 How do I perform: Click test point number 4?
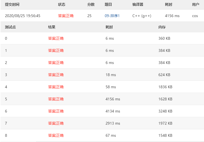(6, 87)
